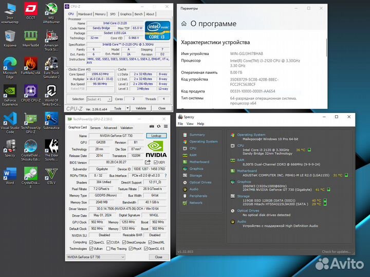Open the GPU-Z hamburger menu icon
The width and height of the screenshot is (370, 277).
pos(165,127)
